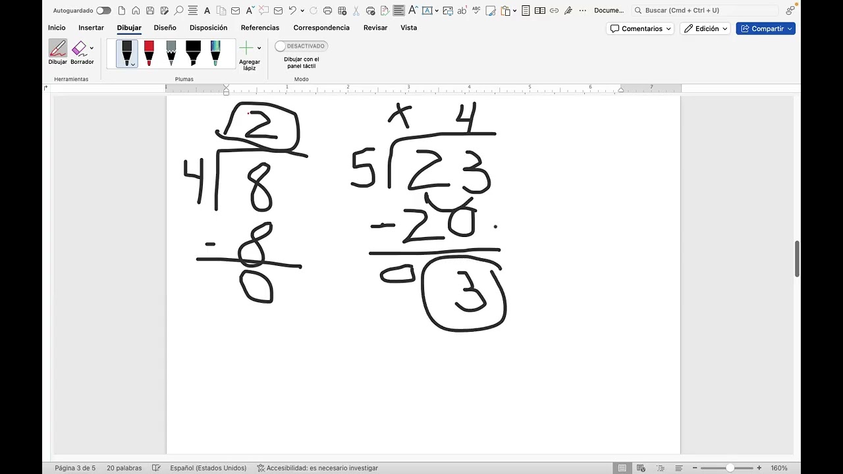Image resolution: width=843 pixels, height=474 pixels.
Task: Expand the text box dropdown arrow
Action: [436, 11]
